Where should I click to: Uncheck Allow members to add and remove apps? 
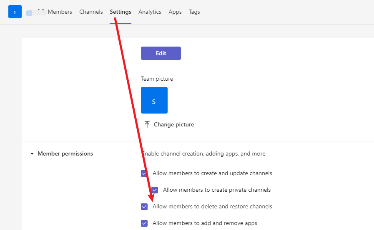144,223
